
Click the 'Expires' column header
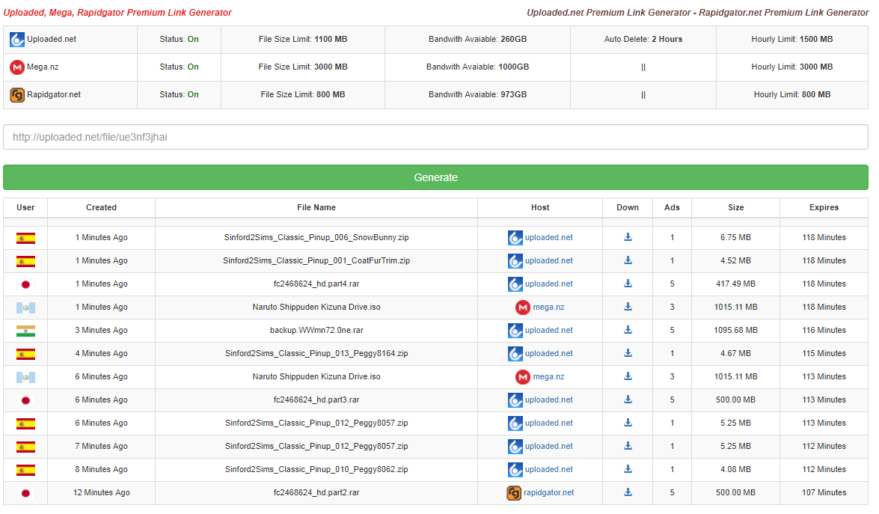click(x=824, y=207)
